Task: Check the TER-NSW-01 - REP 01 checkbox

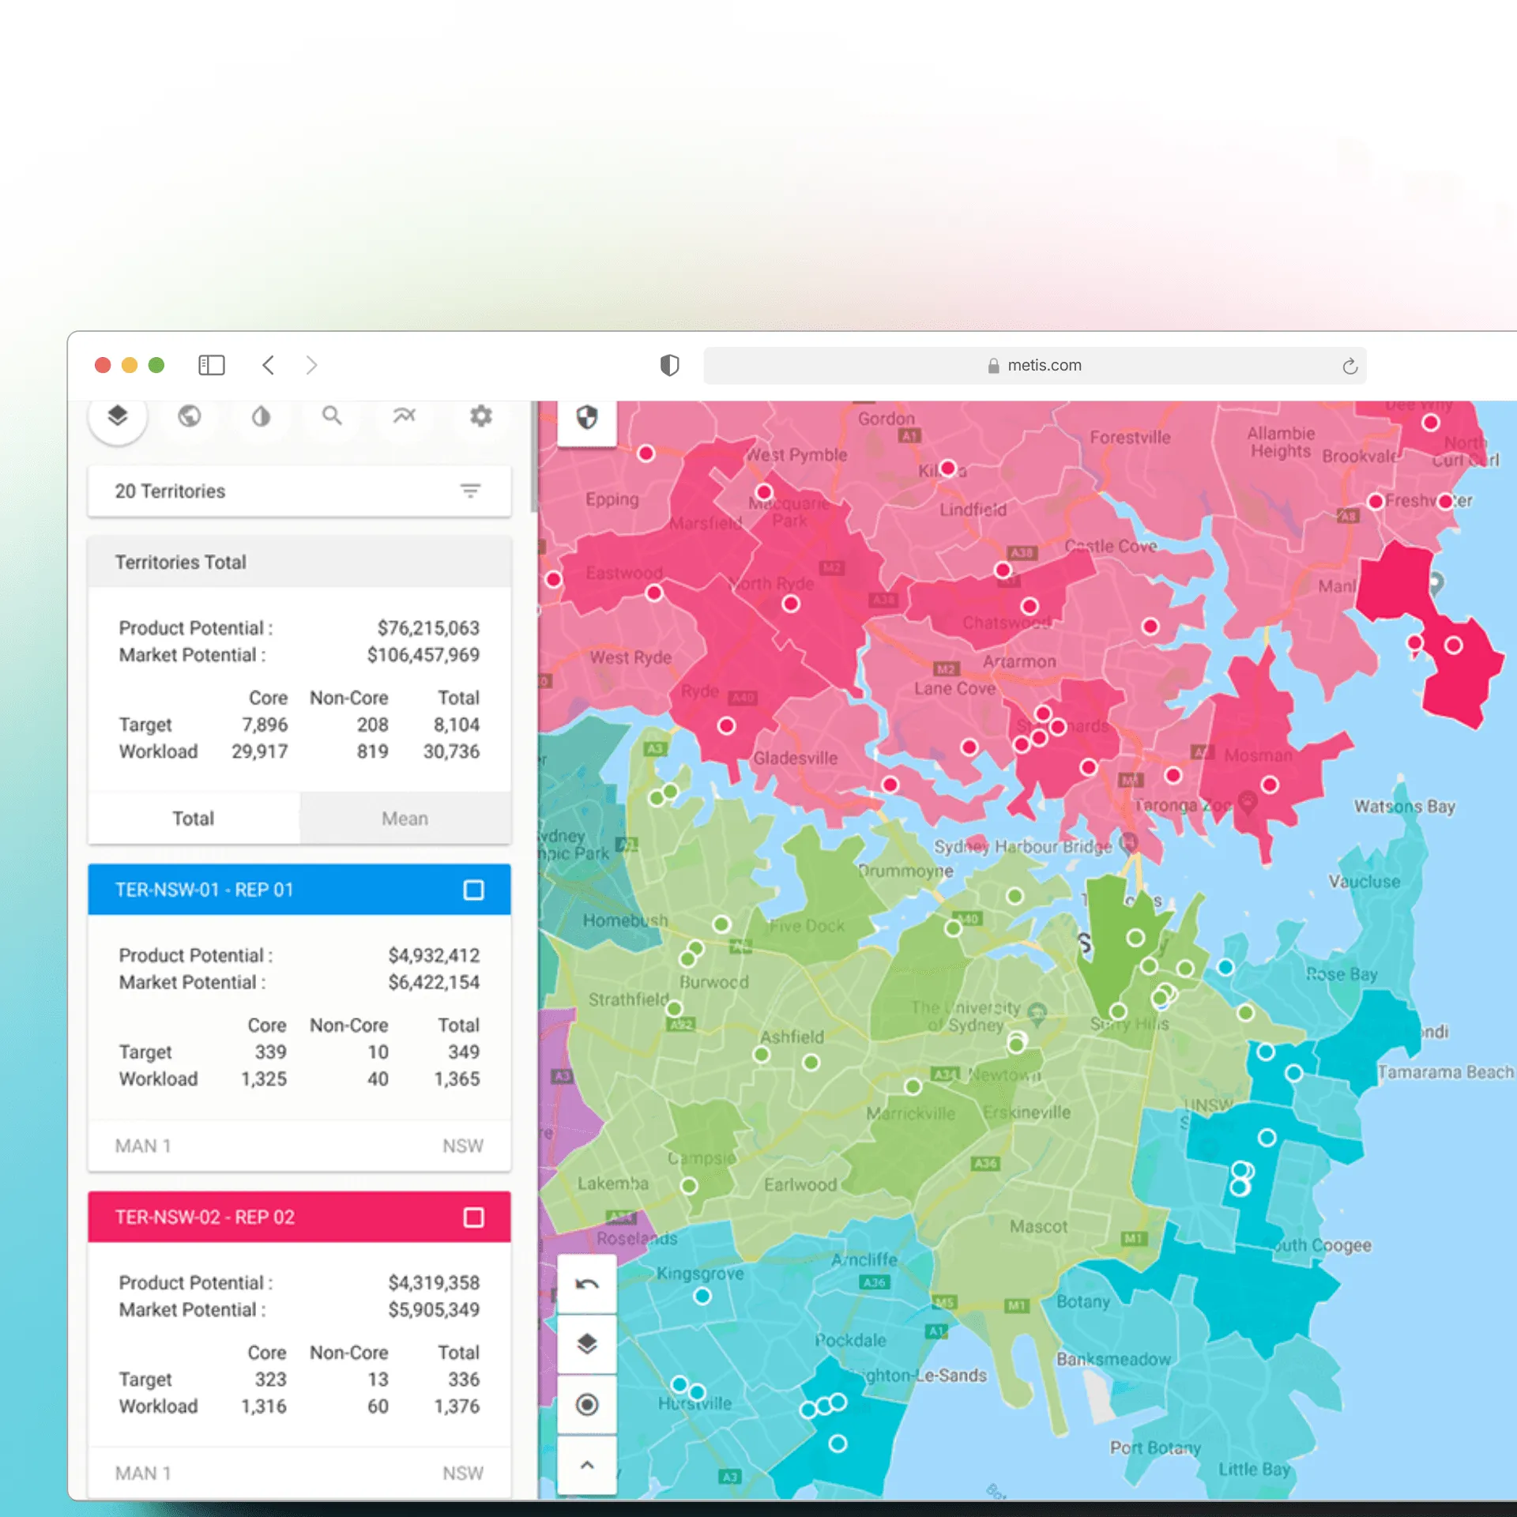Action: [x=473, y=890]
